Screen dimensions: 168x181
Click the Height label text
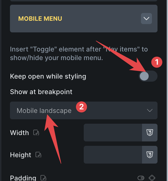click(20, 155)
